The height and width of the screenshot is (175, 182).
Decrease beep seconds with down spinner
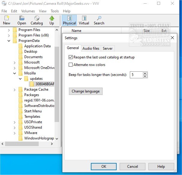[x=145, y=77]
